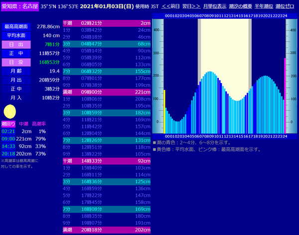Click the 2021年01月03日(日) date heading
The height and width of the screenshot is (235, 299).
pyautogui.click(x=107, y=6)
